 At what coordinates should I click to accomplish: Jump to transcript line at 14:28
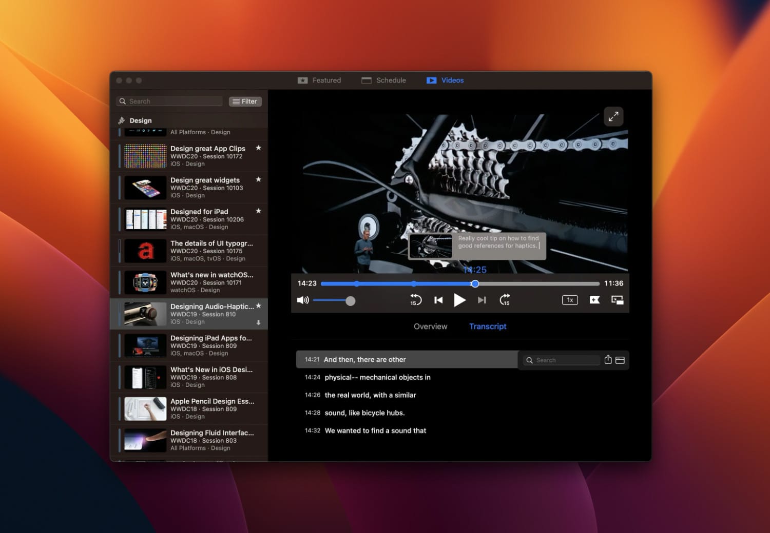click(364, 413)
